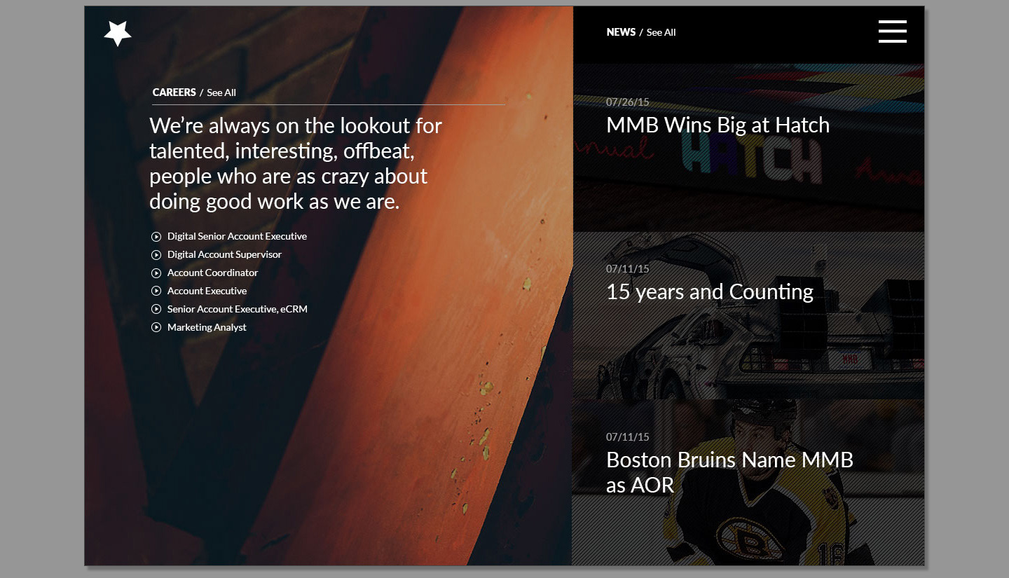Click the arrow icon beside Digital Senior Account Executive

pos(156,237)
